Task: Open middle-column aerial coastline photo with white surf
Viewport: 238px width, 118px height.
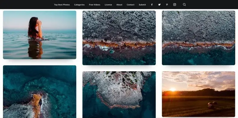Action: (119, 38)
